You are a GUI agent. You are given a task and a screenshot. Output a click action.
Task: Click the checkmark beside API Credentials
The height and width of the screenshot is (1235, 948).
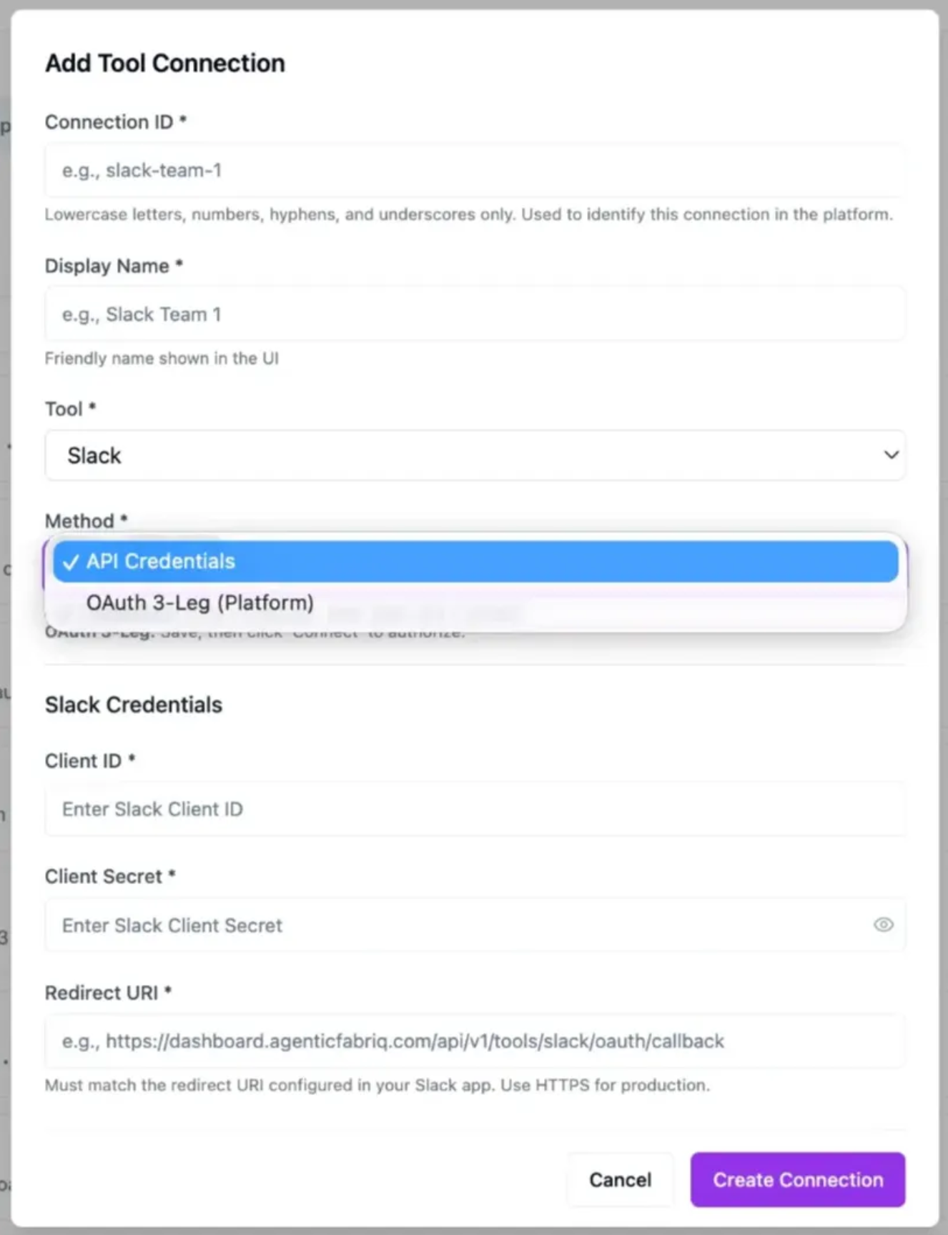[70, 562]
